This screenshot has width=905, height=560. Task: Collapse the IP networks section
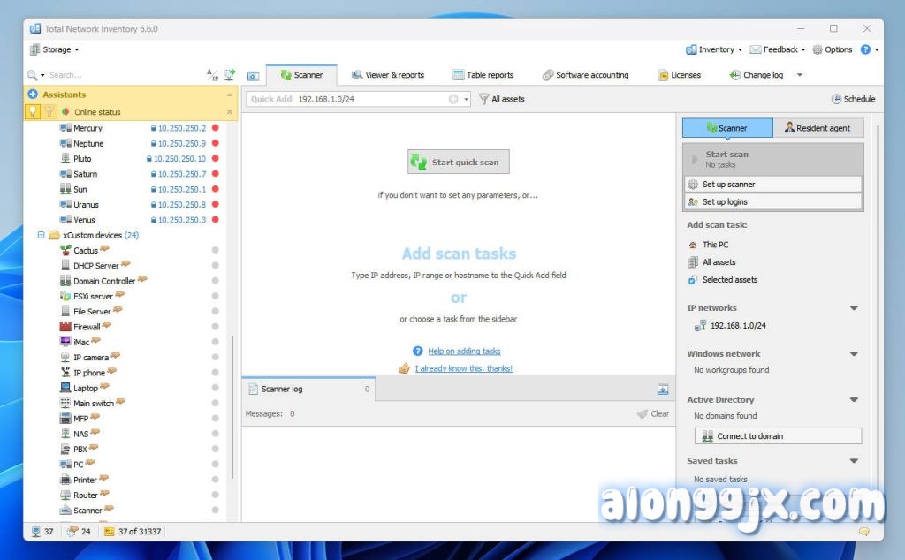point(854,308)
